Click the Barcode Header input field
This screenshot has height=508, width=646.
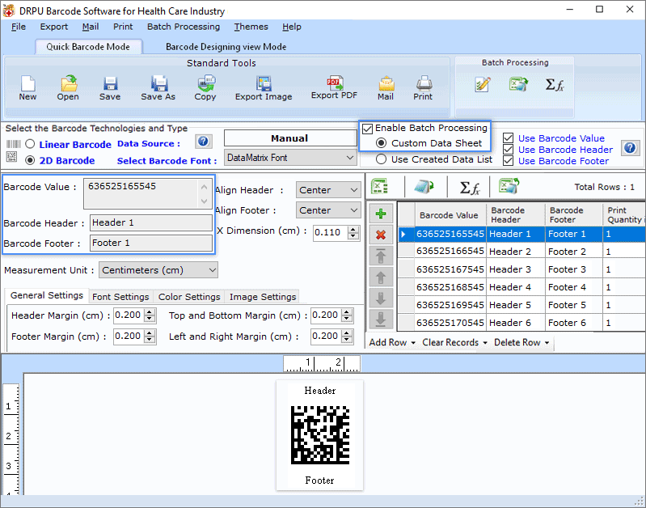click(151, 222)
